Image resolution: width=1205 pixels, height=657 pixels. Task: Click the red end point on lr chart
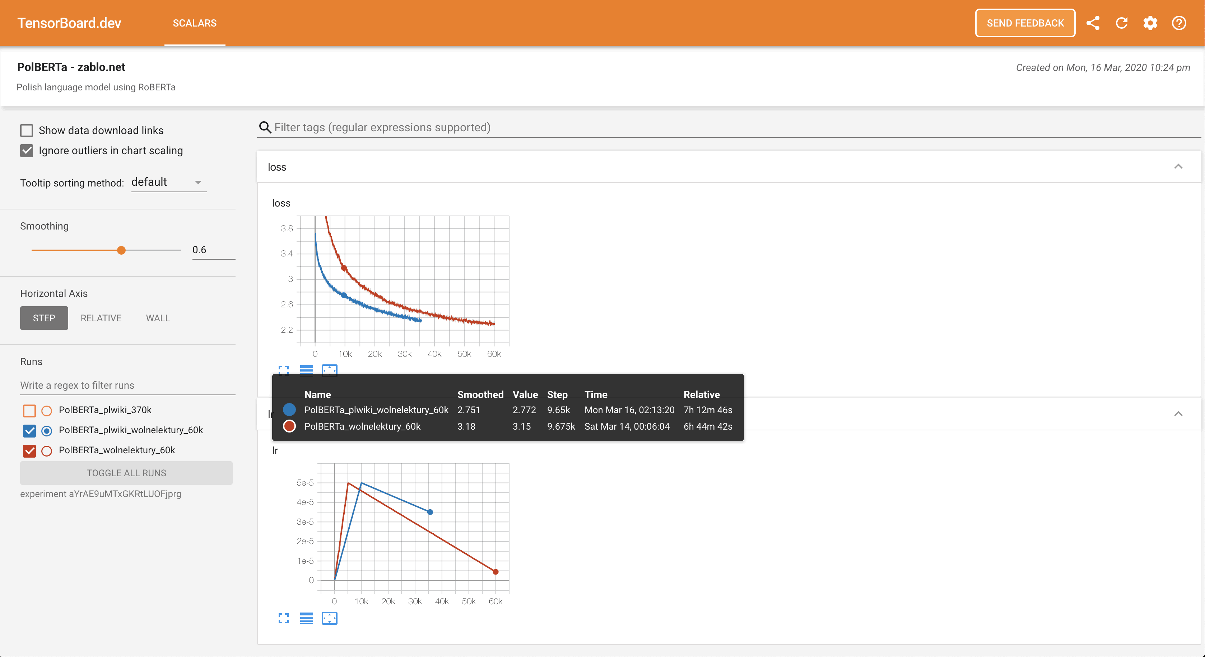click(496, 572)
